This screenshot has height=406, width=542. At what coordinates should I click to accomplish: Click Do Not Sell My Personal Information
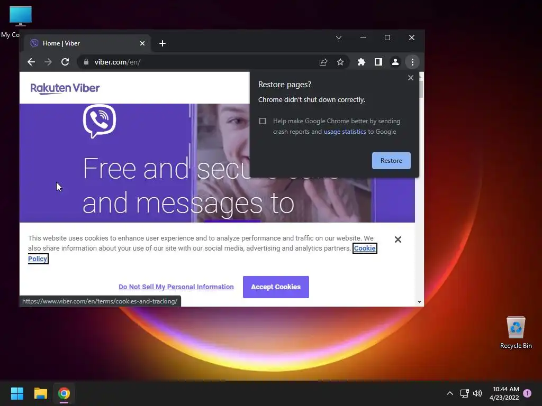pyautogui.click(x=176, y=287)
